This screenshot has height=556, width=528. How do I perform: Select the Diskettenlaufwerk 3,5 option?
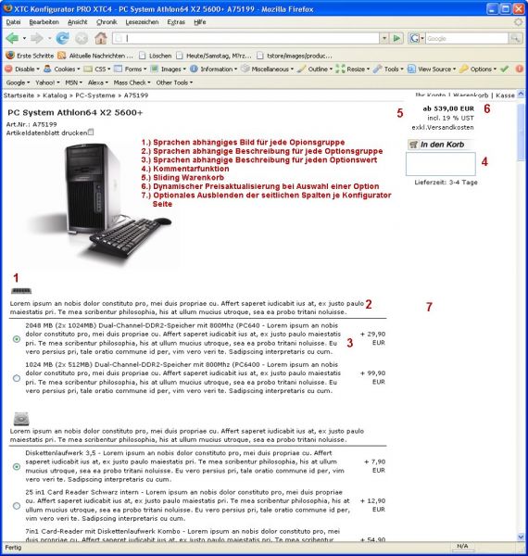(x=17, y=467)
